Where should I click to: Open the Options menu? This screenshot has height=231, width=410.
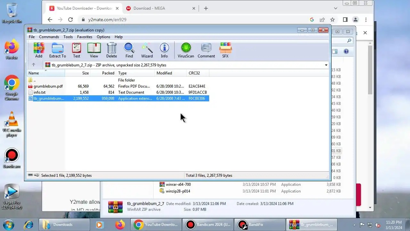[103, 37]
